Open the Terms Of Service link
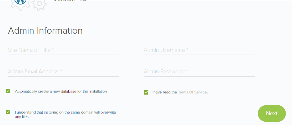The image size is (292, 125). coord(192,92)
